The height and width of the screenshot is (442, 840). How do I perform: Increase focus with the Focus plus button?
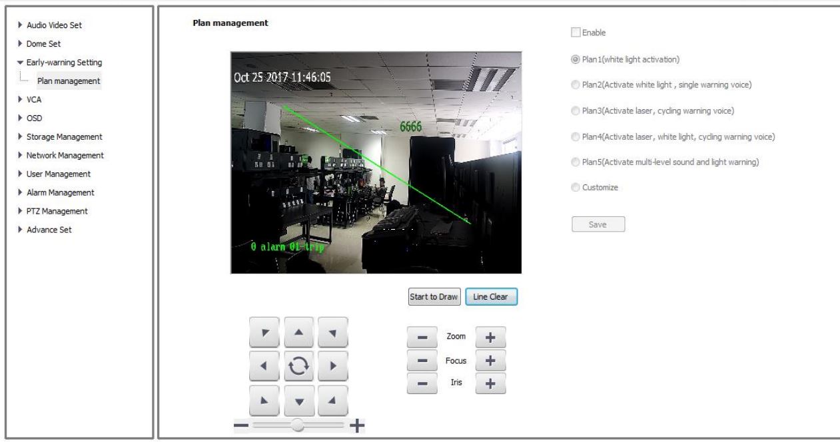(491, 361)
